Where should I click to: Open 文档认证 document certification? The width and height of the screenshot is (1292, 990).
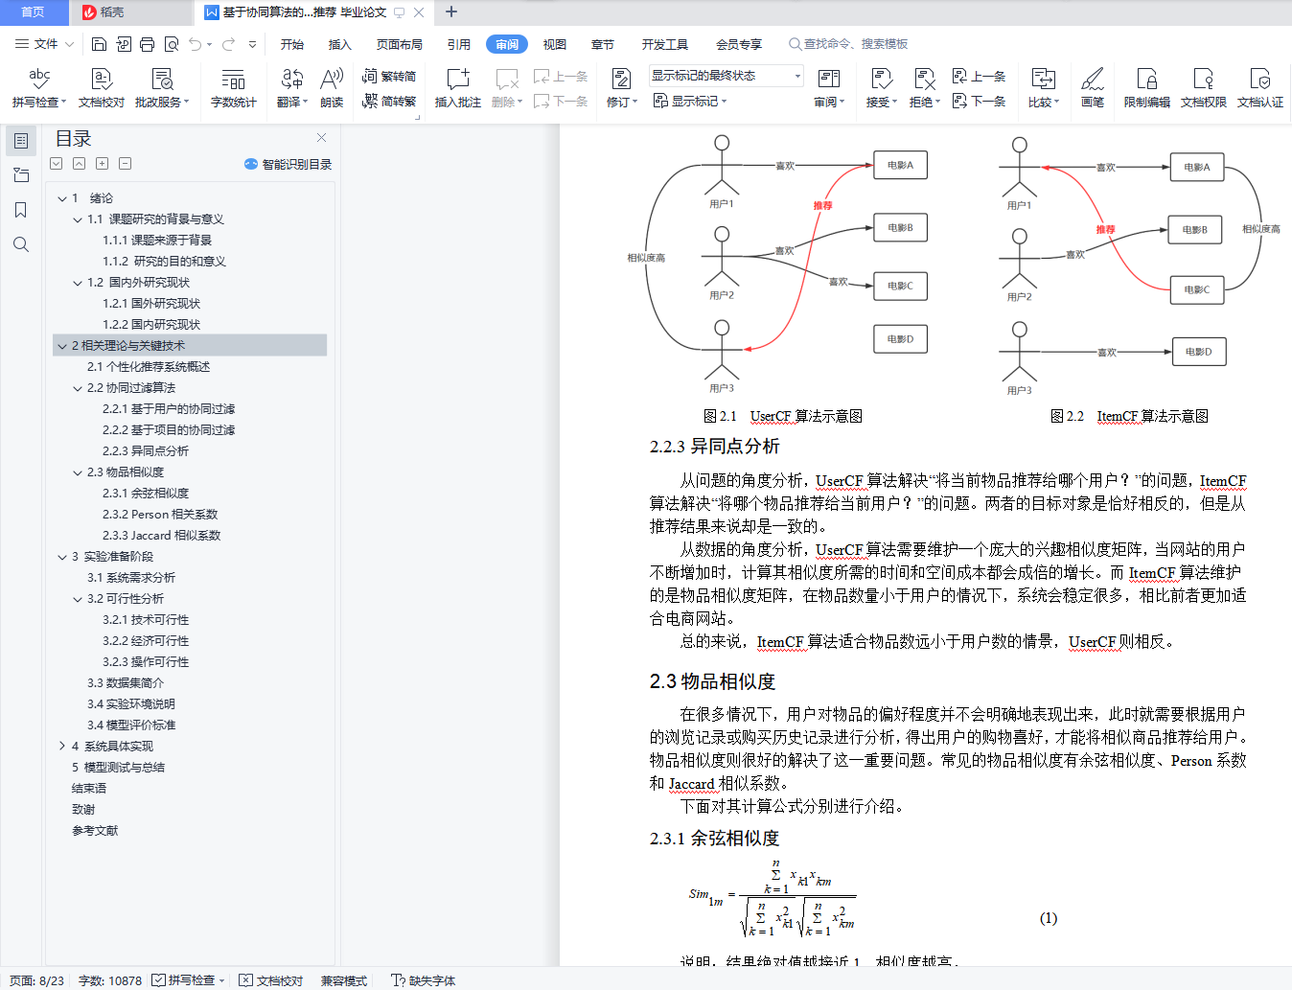(x=1260, y=87)
